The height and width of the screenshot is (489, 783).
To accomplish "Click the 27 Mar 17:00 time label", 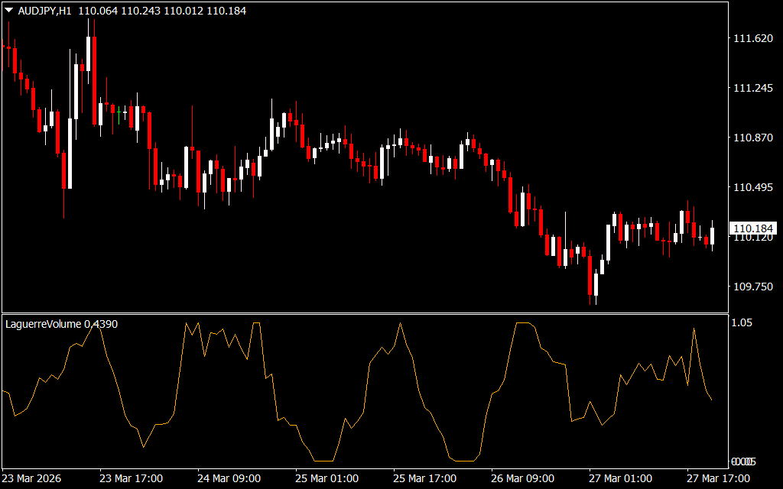I will pyautogui.click(x=718, y=478).
